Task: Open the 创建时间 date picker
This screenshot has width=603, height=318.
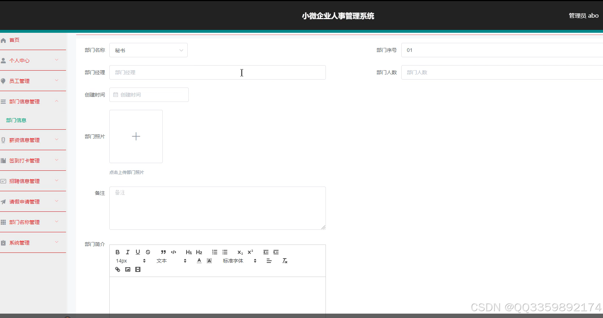Action: [149, 95]
